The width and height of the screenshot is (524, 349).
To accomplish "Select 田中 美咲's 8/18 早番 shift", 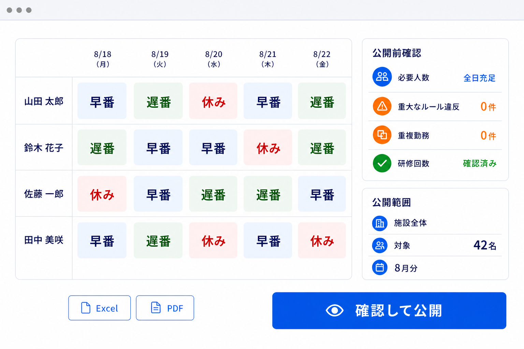I will coord(102,240).
